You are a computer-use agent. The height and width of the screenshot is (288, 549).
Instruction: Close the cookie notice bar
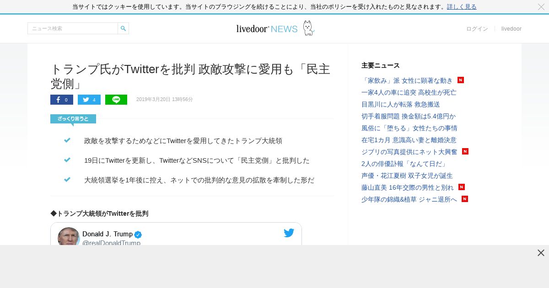(541, 7)
